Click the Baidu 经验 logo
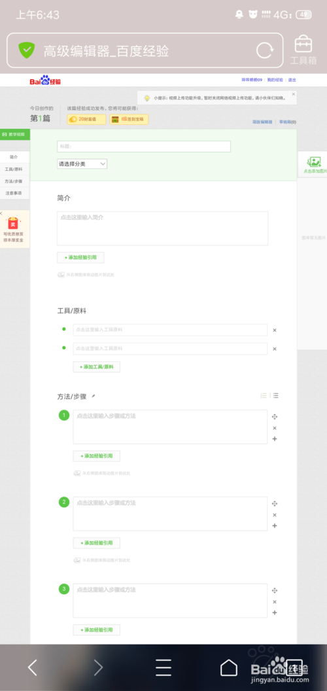 pyautogui.click(x=45, y=80)
